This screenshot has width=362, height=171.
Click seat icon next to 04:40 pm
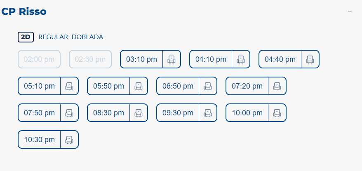pos(310,59)
